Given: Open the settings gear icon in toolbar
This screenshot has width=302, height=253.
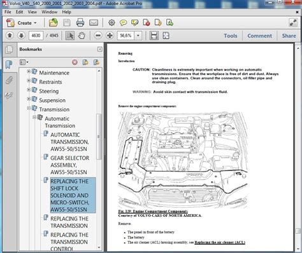Looking at the screenshot, I should (111, 23).
